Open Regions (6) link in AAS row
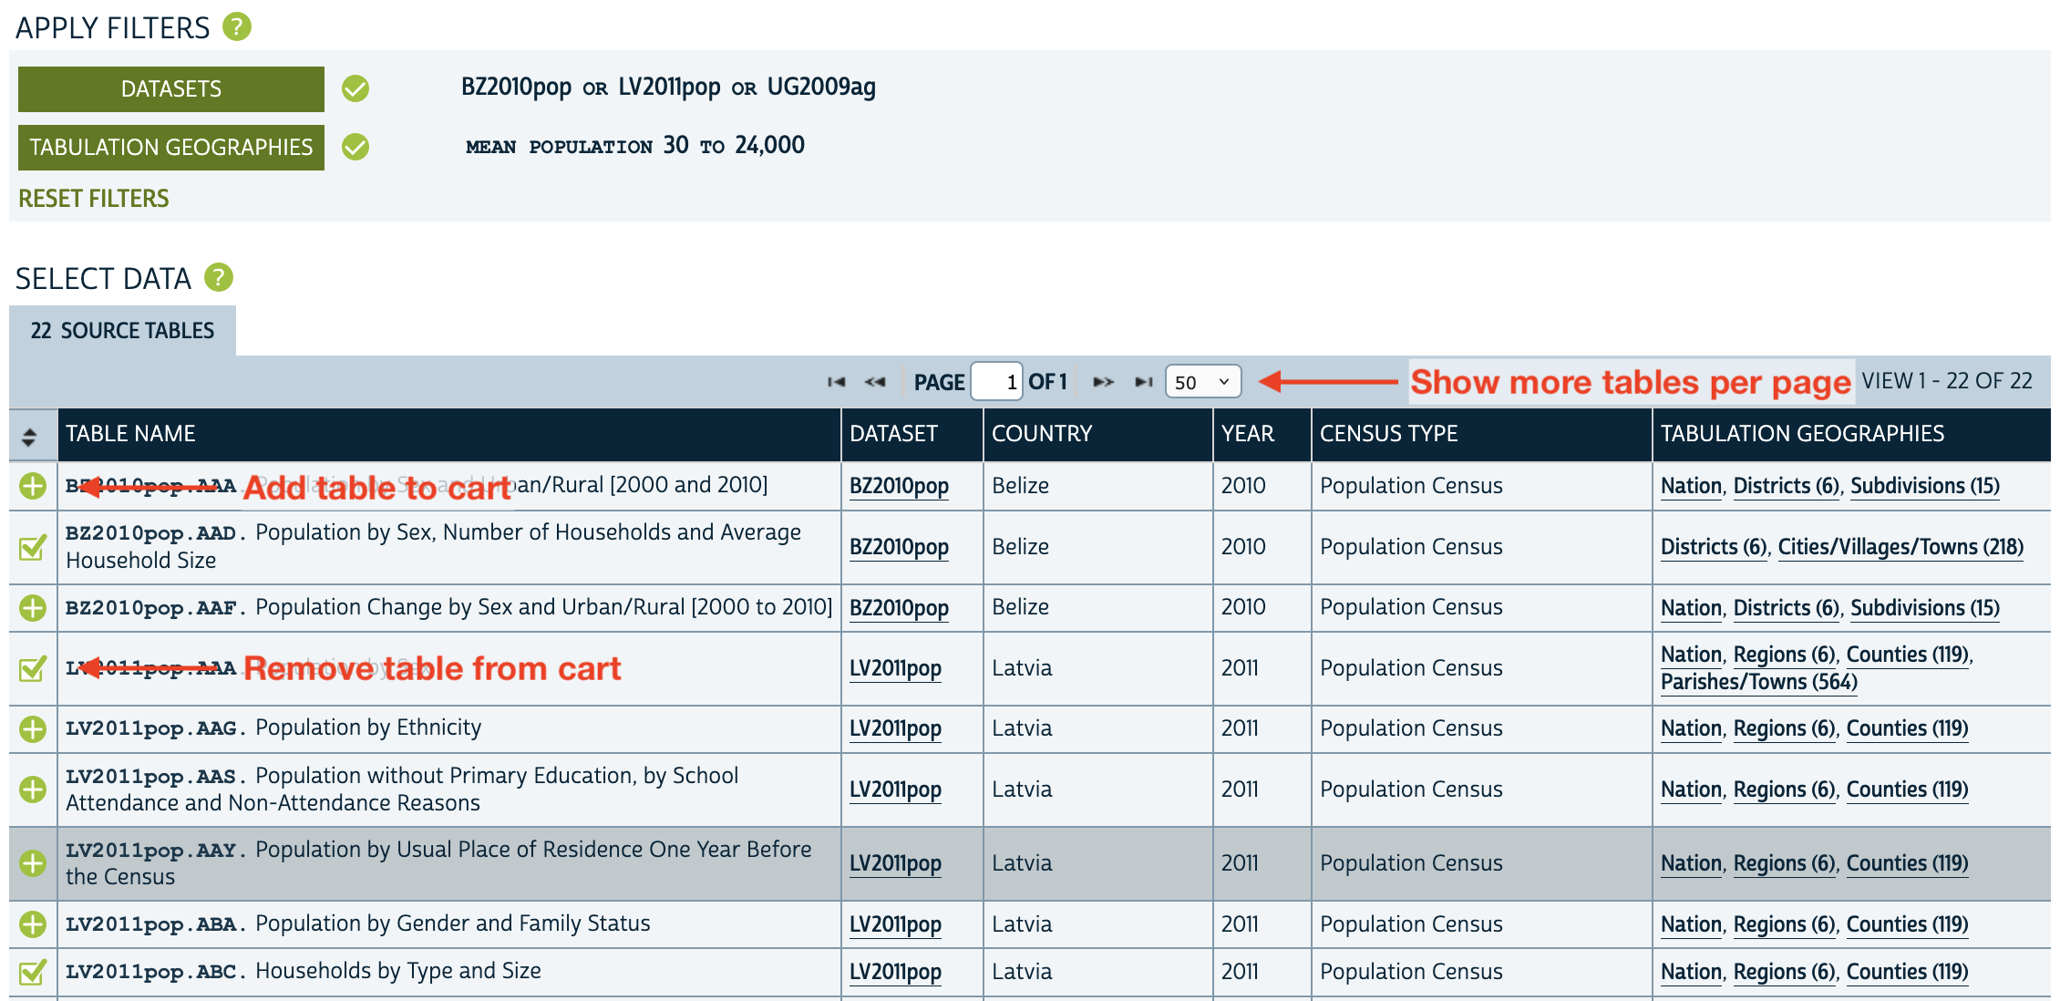 [x=1784, y=789]
